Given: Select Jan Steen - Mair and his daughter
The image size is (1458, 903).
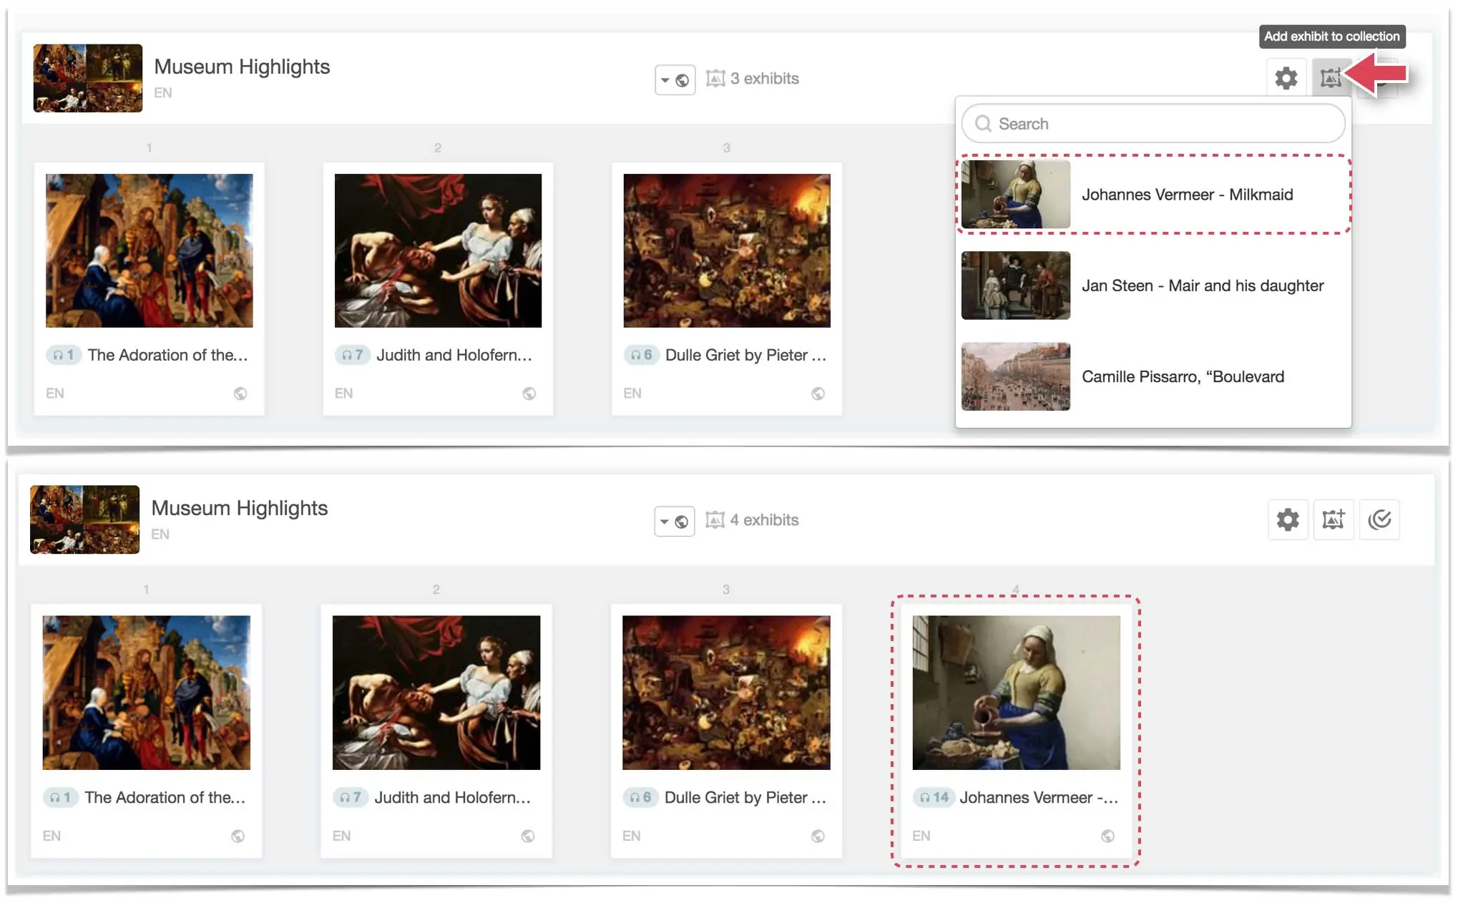Looking at the screenshot, I should [x=1153, y=285].
